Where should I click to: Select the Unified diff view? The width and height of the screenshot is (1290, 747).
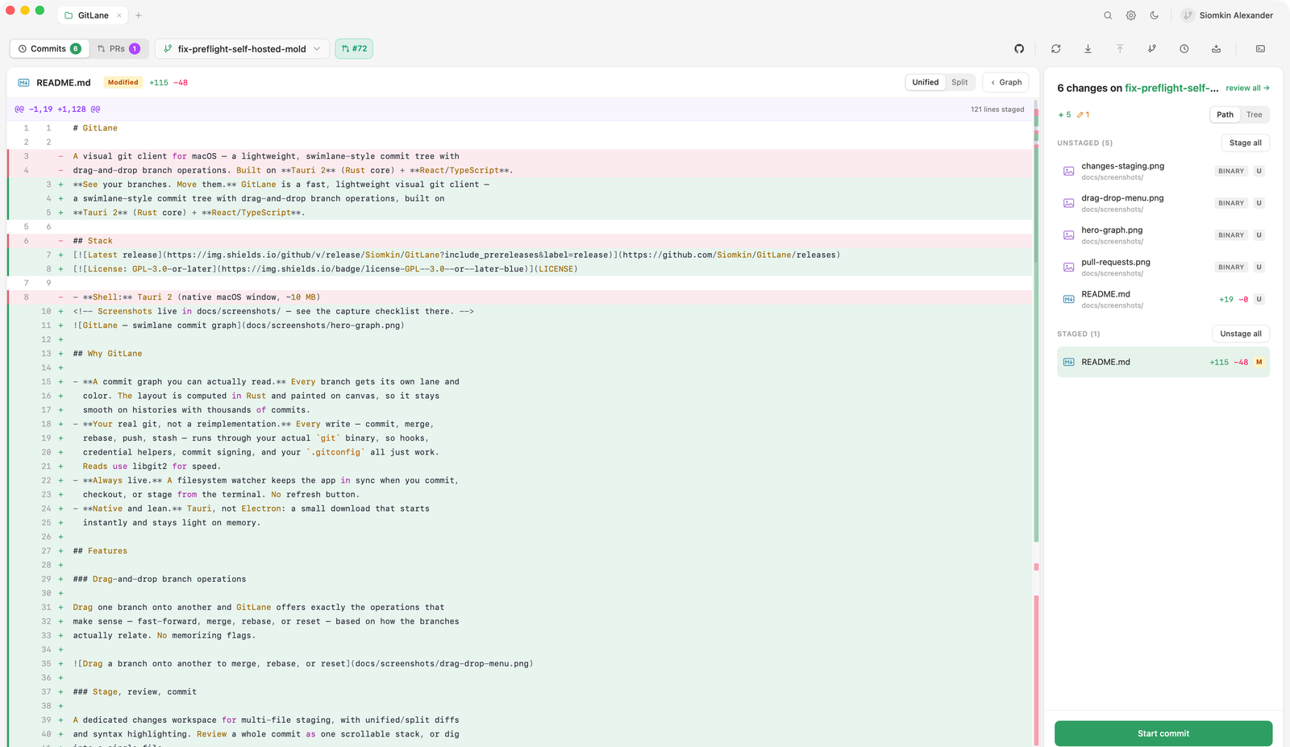(x=925, y=82)
